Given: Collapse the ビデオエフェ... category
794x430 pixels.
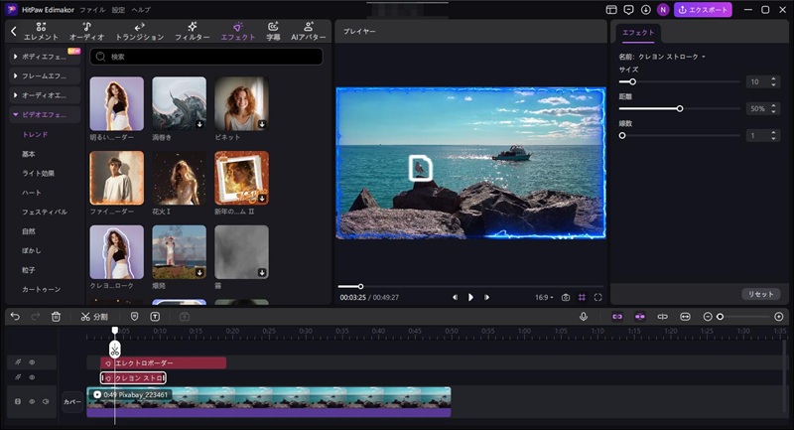Looking at the screenshot, I should (45, 114).
